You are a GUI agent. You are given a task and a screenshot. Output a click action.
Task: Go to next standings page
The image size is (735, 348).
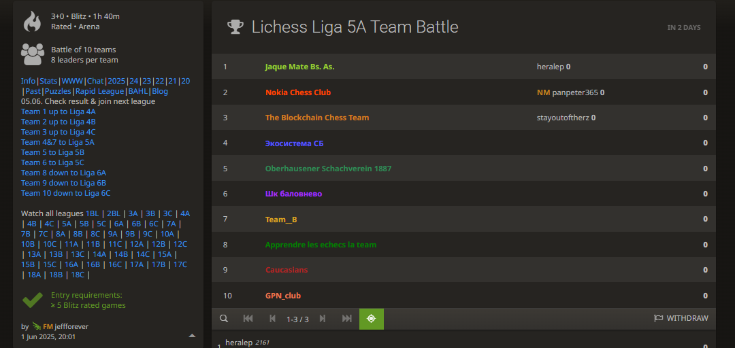(x=322, y=319)
